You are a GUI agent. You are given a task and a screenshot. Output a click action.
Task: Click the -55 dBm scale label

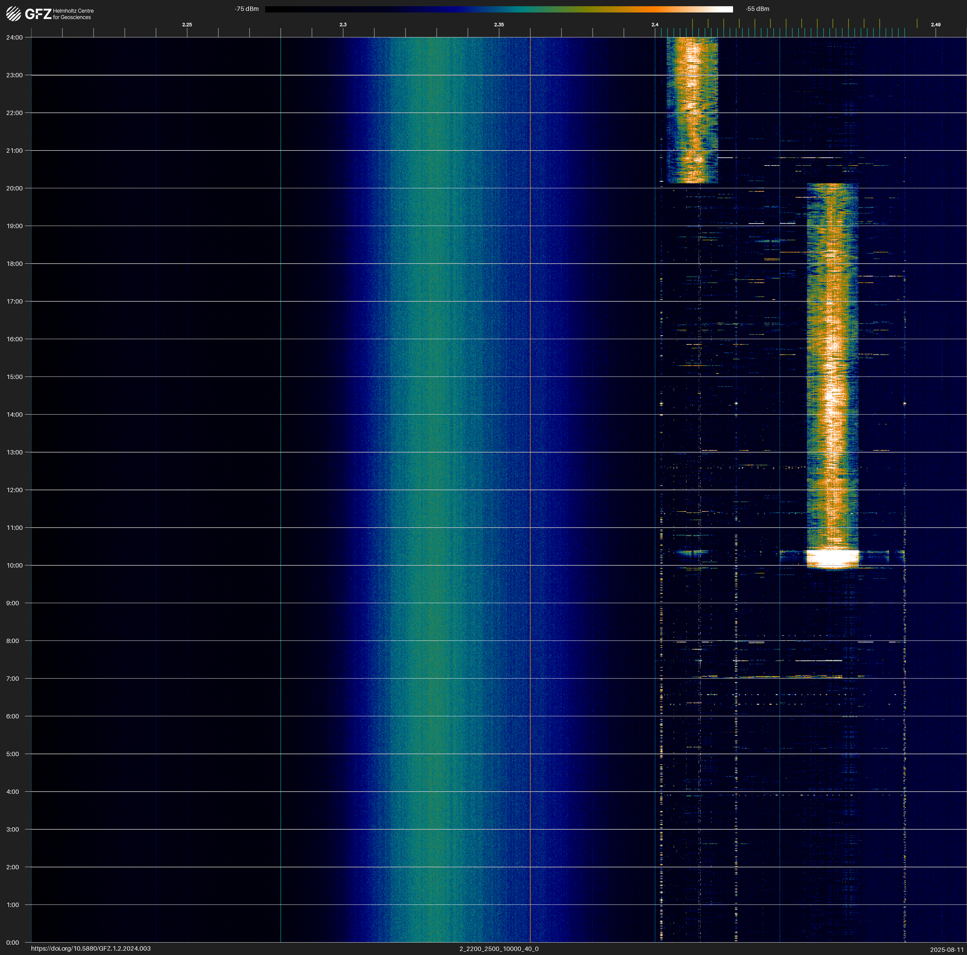[x=757, y=9]
